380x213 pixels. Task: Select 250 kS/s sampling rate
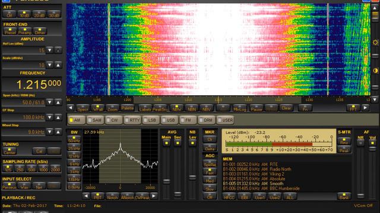point(20,168)
